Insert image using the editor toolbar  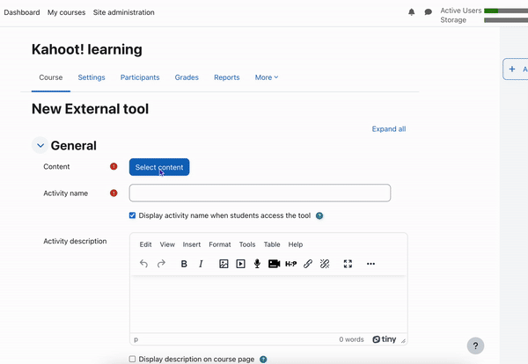[x=224, y=264]
